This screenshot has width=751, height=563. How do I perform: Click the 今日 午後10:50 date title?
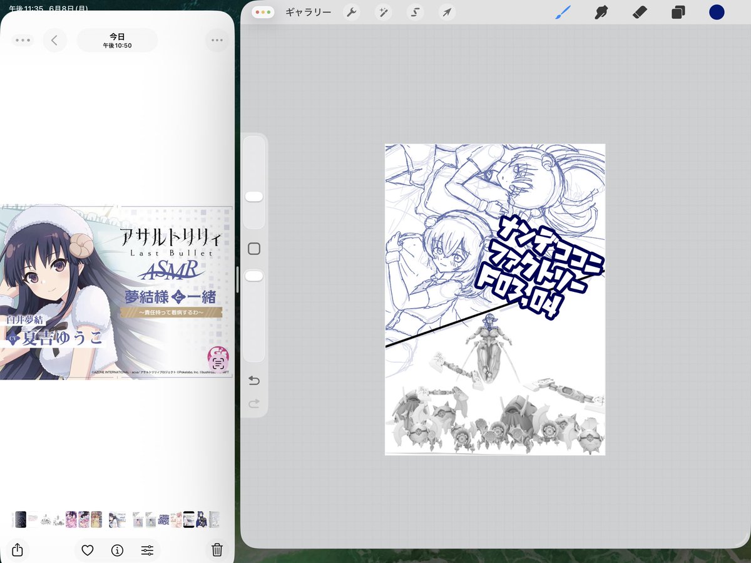coord(117,40)
